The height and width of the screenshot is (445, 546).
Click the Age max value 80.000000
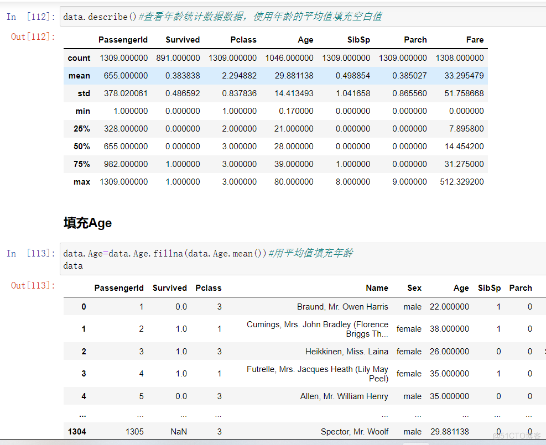[294, 182]
